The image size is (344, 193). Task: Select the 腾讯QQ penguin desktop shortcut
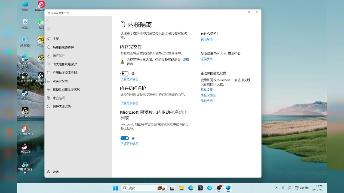coord(25,148)
